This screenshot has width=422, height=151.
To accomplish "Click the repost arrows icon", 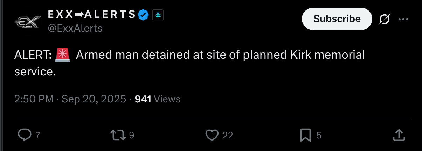I will (x=118, y=135).
